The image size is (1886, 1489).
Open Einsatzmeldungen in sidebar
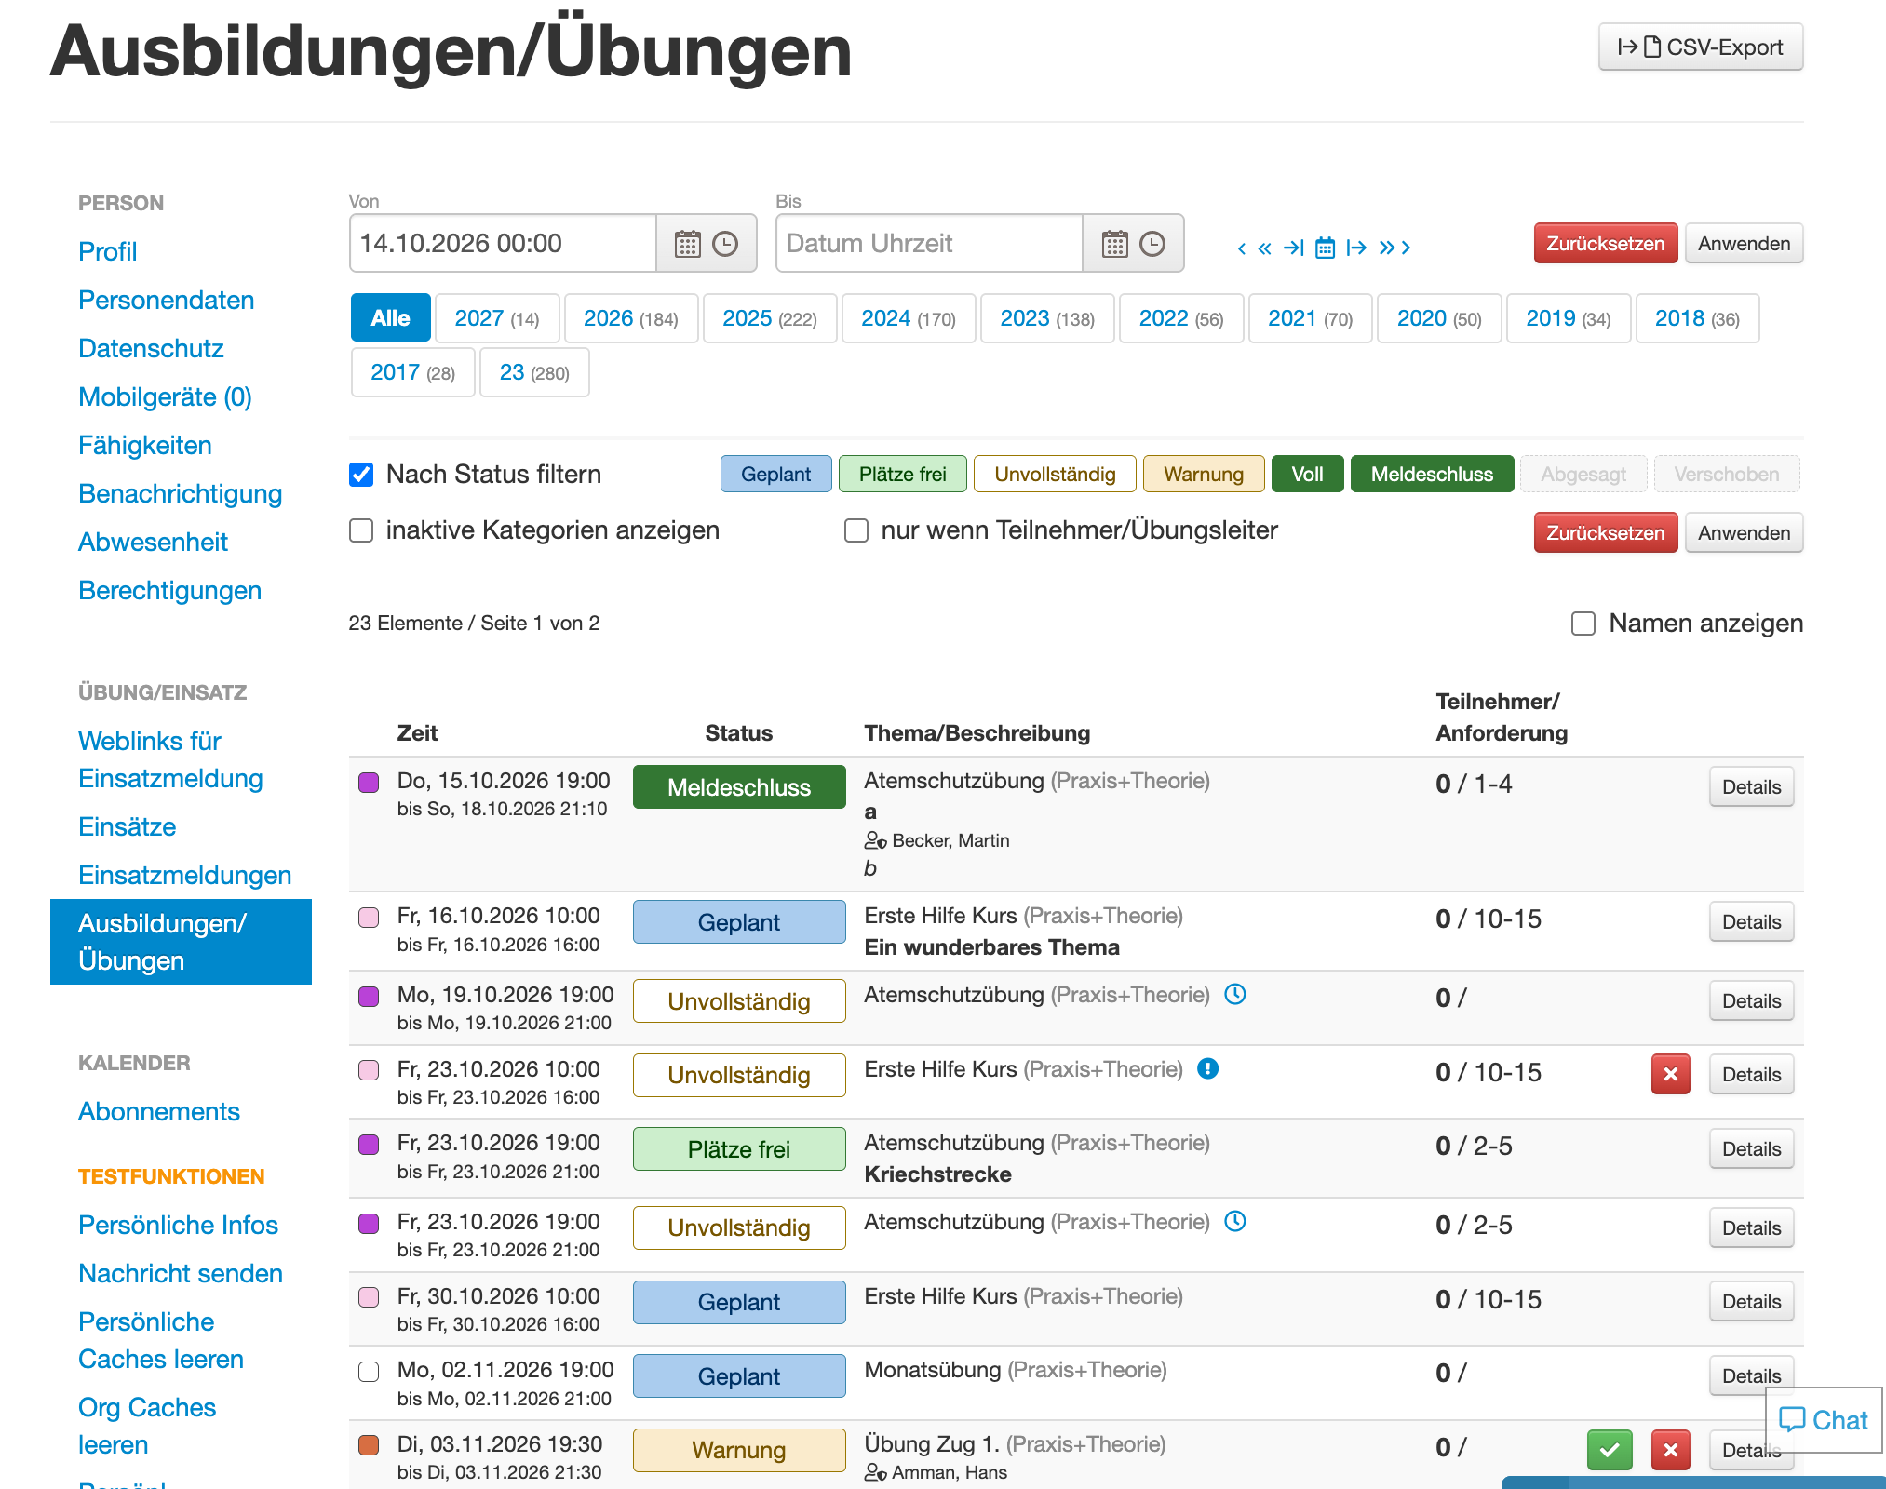(x=184, y=875)
